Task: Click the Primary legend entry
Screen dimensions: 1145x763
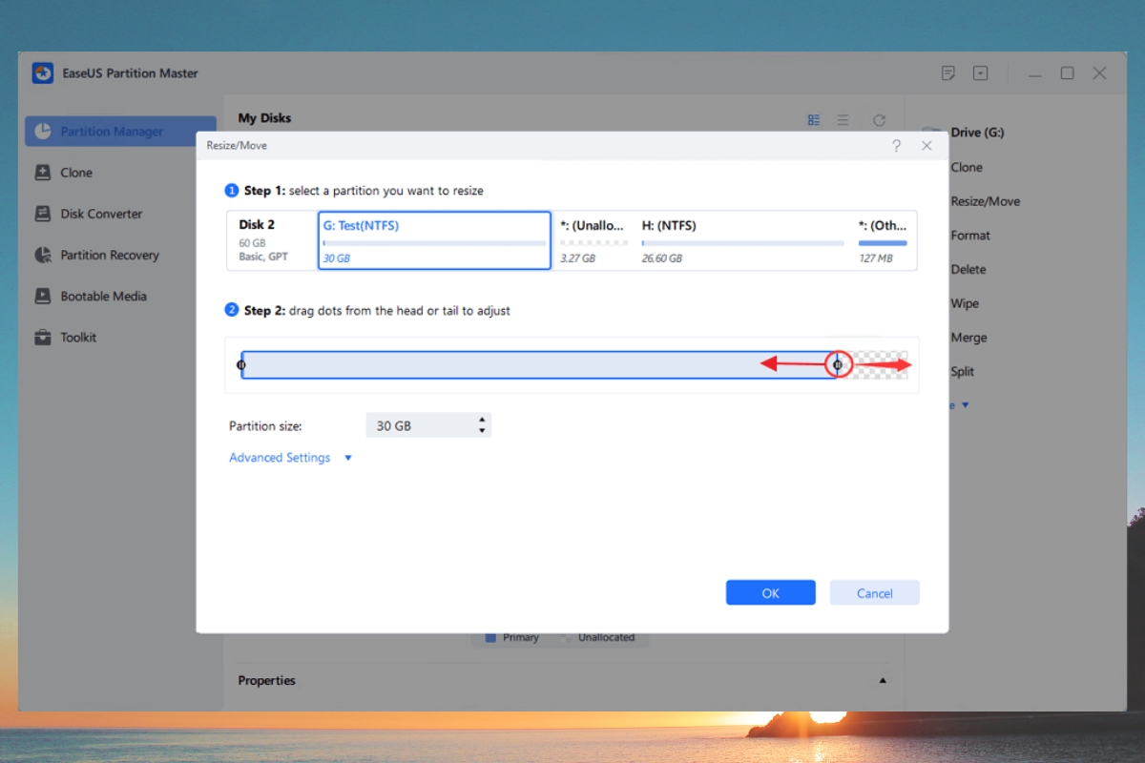Action: [x=512, y=637]
